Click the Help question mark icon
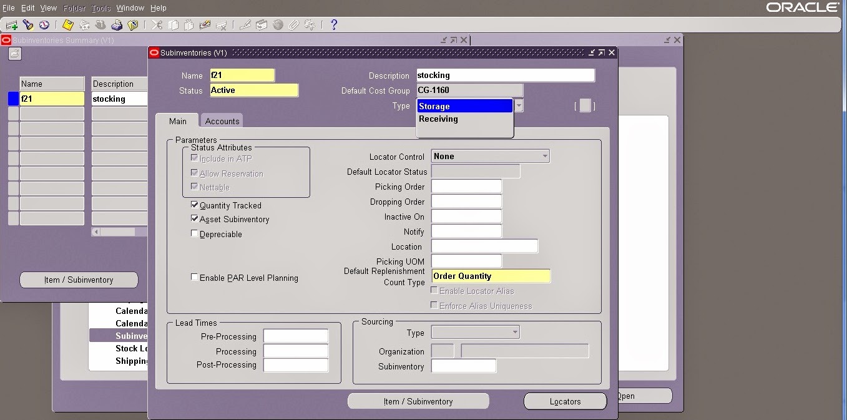Screen dimensions: 847x420 (x=333, y=24)
